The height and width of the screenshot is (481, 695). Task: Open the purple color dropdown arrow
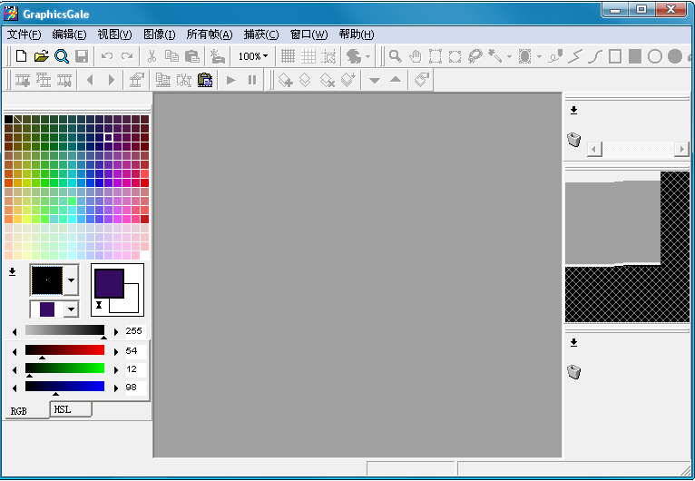71,309
